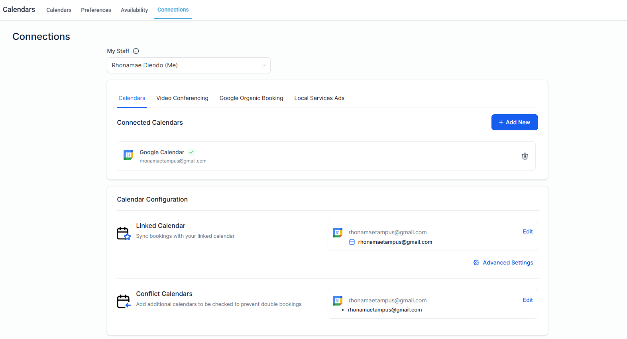Open the Advanced Settings link
This screenshot has width=627, height=339.
508,263
